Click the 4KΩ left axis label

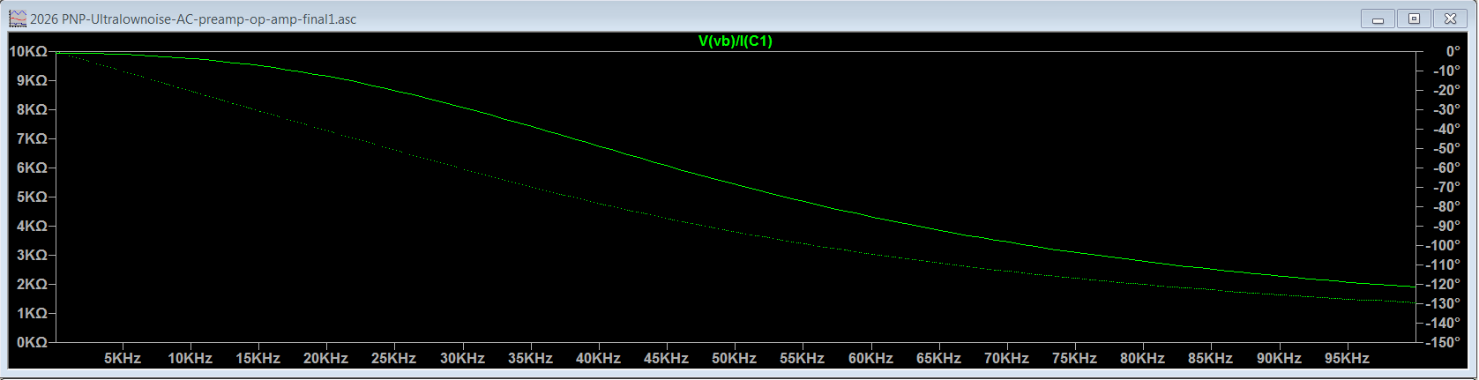tap(32, 227)
